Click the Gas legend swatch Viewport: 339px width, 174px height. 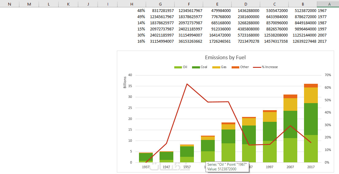click(x=216, y=67)
